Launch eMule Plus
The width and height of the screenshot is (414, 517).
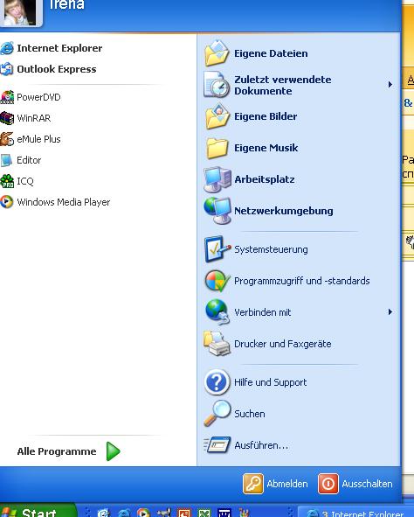(31, 139)
